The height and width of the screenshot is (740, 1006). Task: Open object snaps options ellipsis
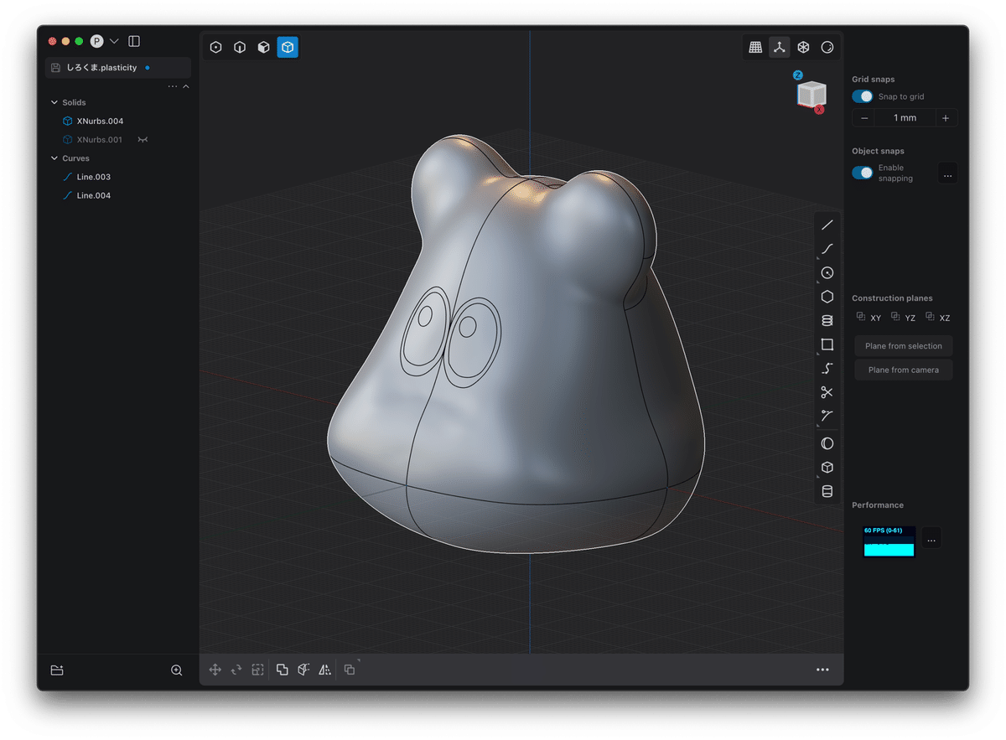coord(947,174)
